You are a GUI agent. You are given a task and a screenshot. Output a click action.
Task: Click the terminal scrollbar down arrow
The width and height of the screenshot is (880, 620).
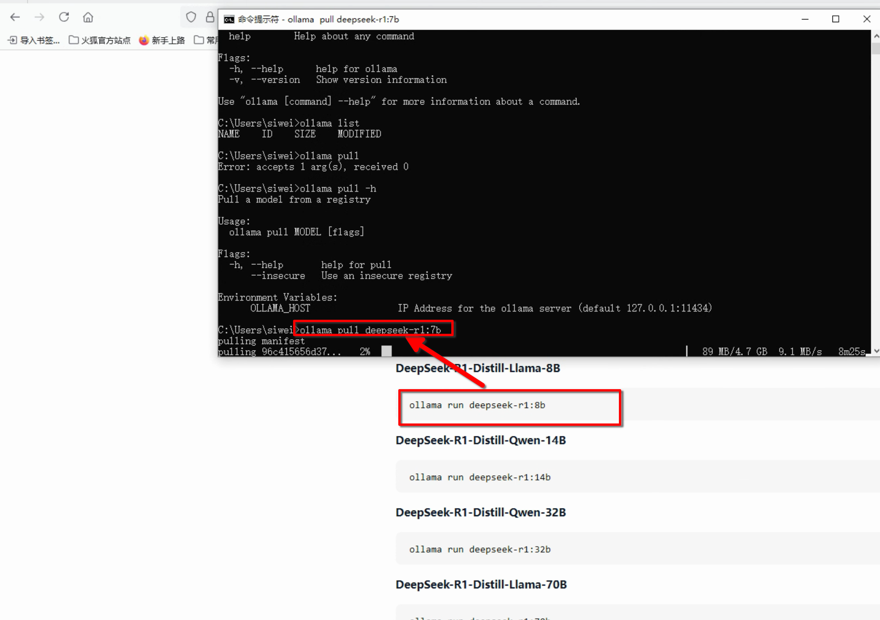coord(876,351)
